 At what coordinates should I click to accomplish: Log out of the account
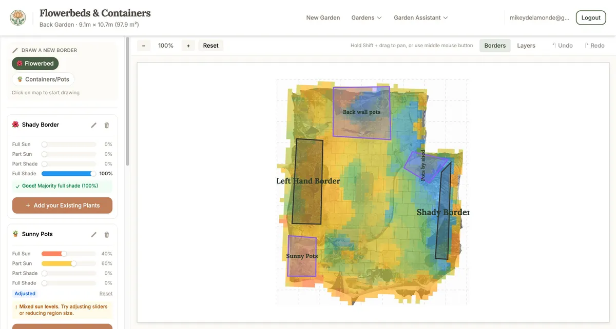pos(590,17)
